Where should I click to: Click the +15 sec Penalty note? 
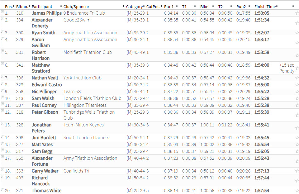287,68
